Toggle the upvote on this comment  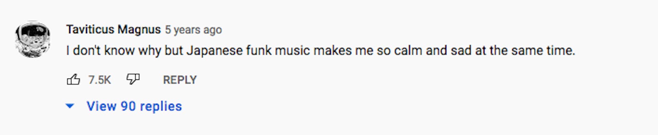click(x=73, y=79)
